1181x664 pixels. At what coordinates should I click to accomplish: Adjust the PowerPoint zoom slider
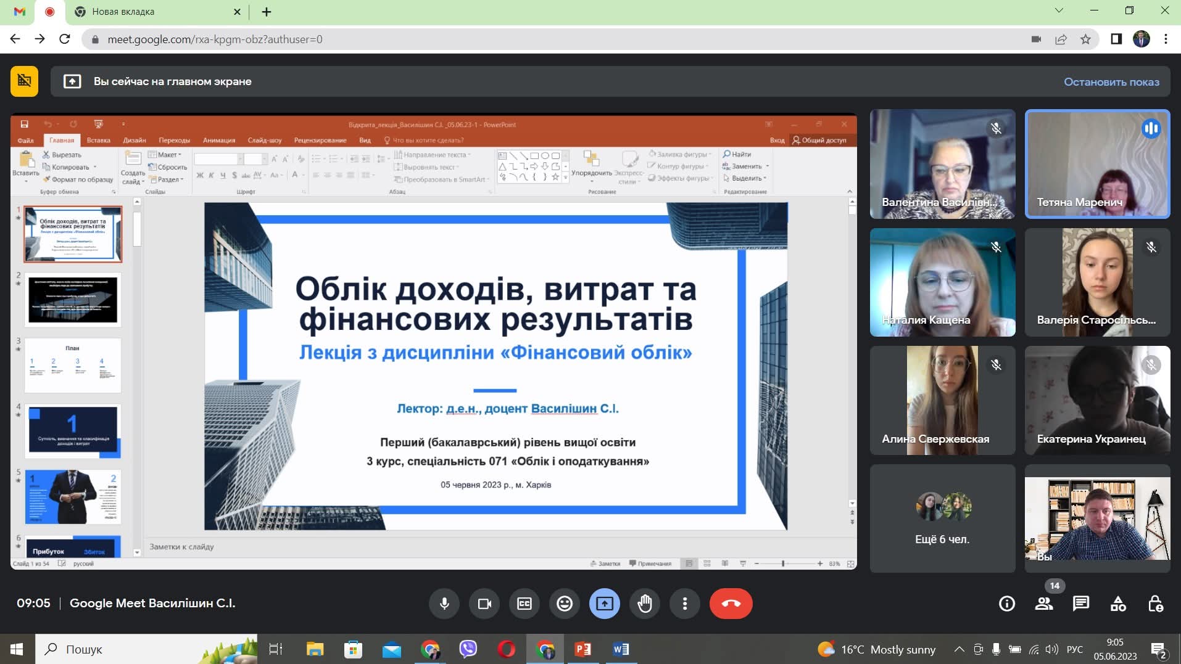783,564
